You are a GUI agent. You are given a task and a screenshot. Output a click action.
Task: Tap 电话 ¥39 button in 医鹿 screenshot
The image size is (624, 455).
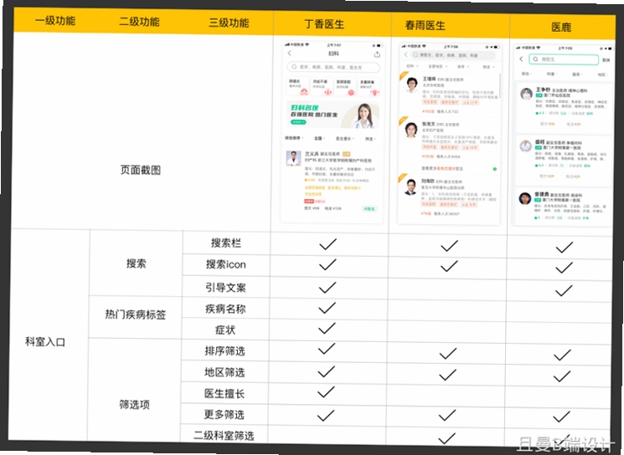click(x=574, y=125)
